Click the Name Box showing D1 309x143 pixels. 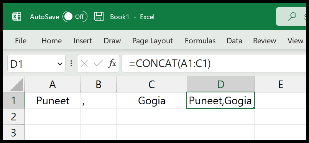(36, 63)
